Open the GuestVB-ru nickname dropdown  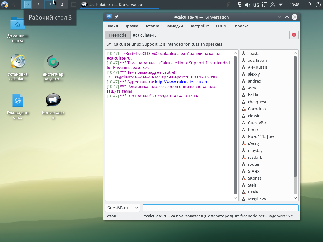122,208
